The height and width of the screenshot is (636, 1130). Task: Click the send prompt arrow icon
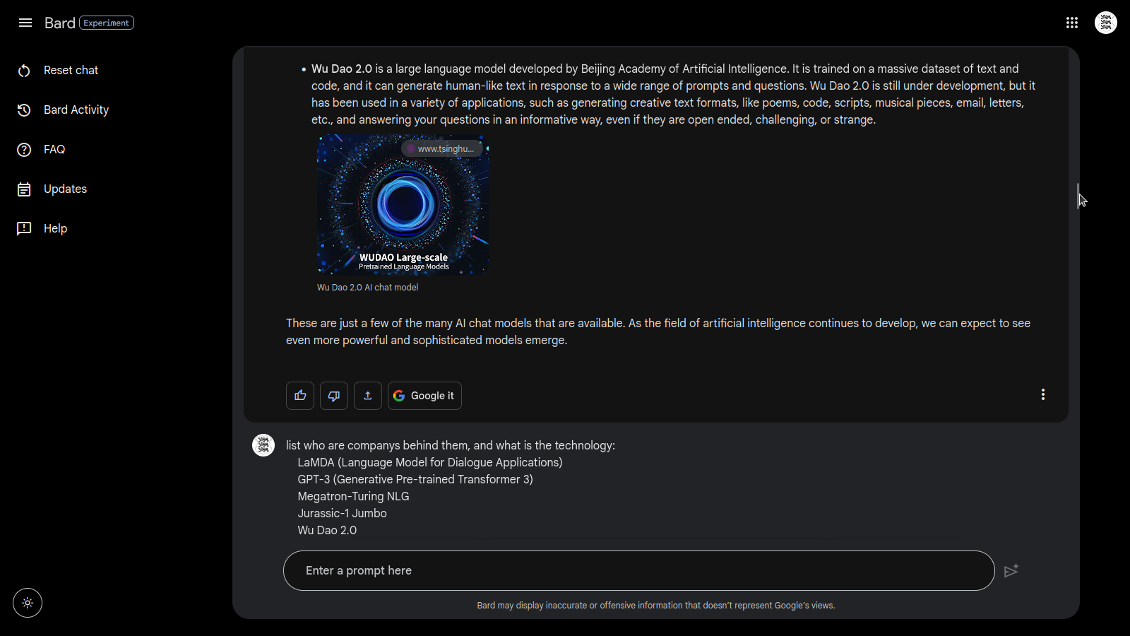point(1011,570)
